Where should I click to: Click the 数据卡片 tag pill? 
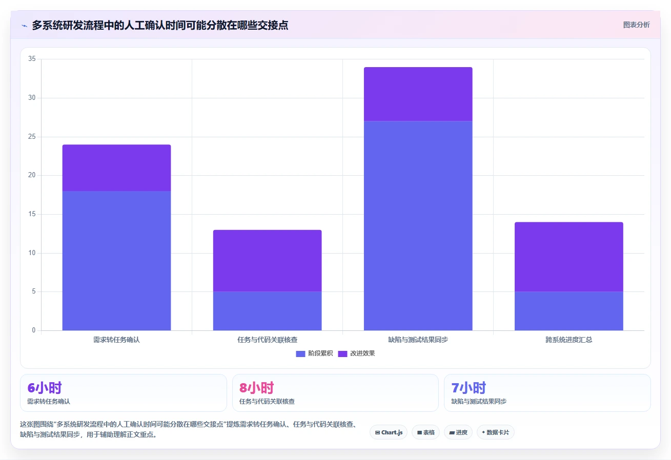495,432
